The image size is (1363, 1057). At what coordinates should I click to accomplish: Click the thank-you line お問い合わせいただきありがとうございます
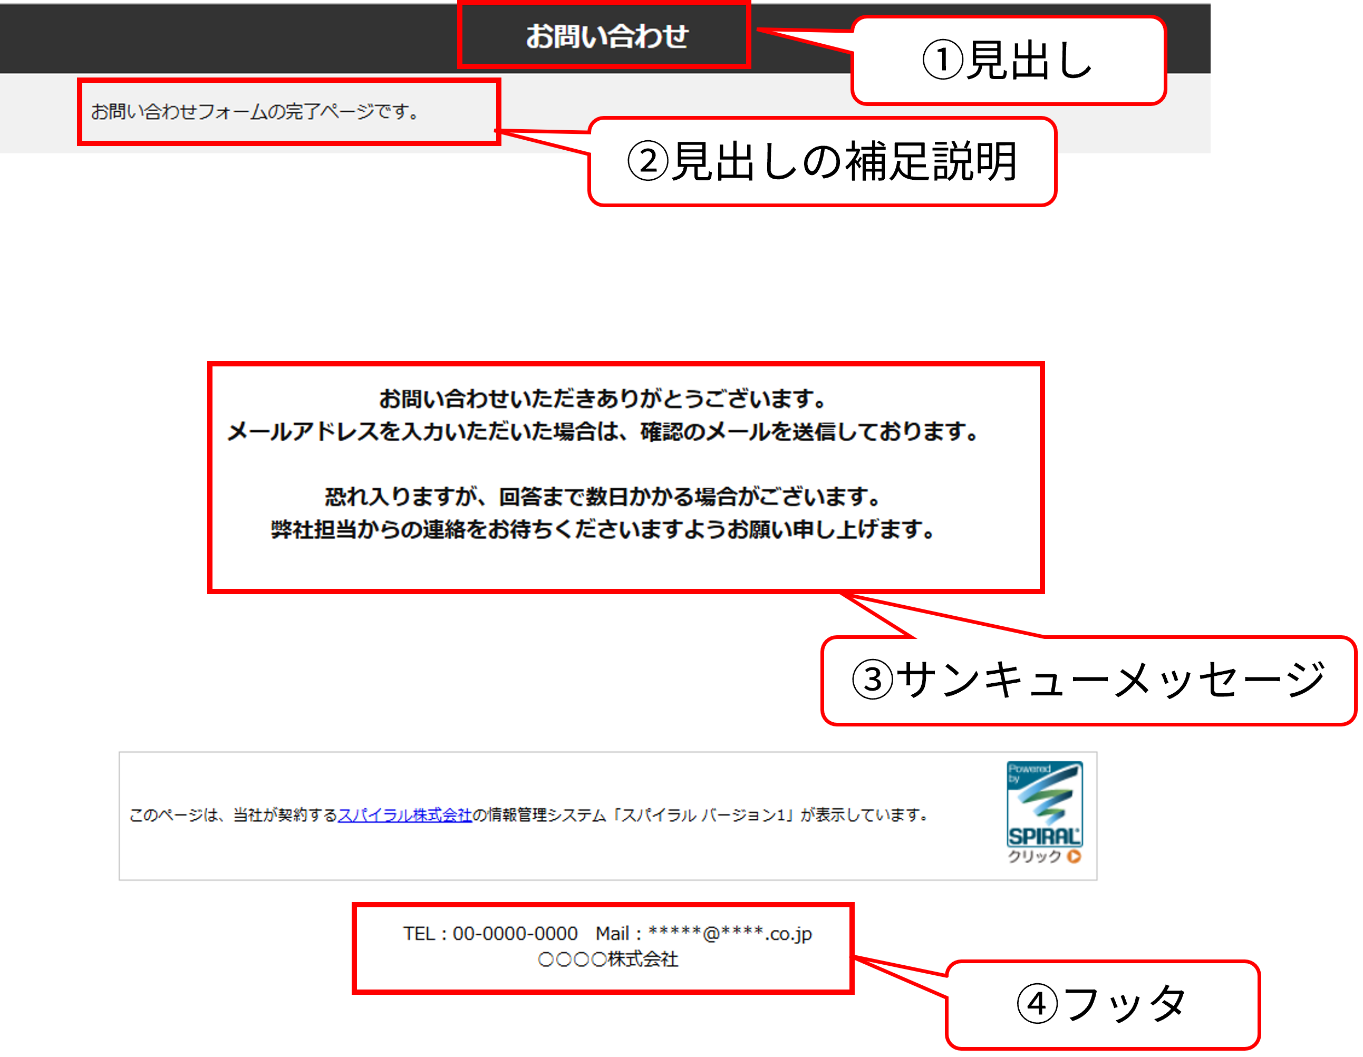point(603,399)
